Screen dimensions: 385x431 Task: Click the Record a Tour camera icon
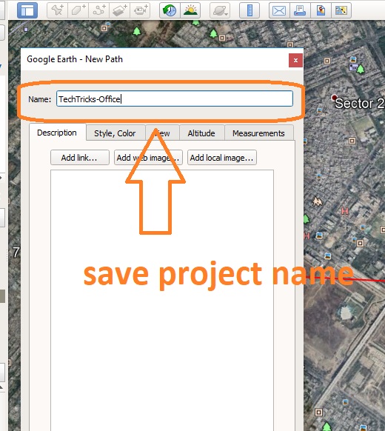coord(140,10)
